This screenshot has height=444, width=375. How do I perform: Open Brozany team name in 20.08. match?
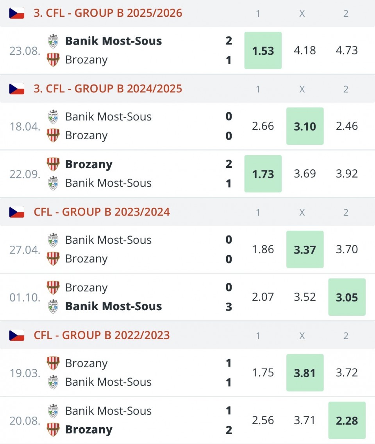(x=89, y=430)
